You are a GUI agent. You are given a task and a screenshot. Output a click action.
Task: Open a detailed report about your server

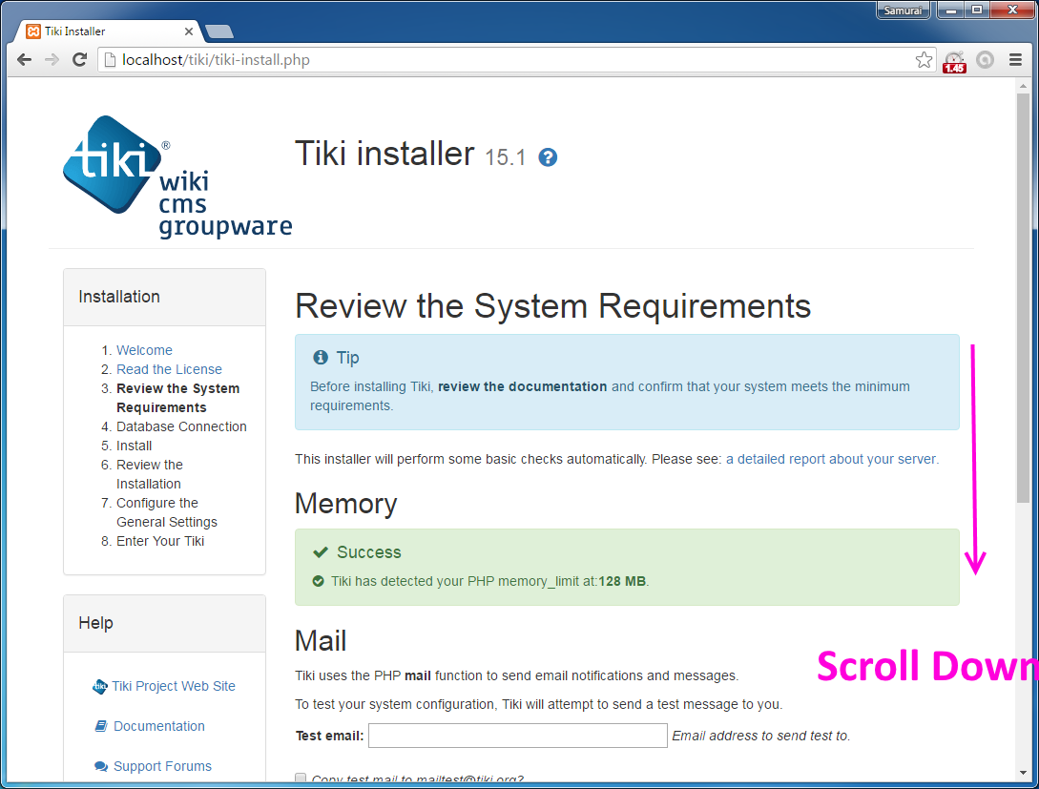pos(832,459)
